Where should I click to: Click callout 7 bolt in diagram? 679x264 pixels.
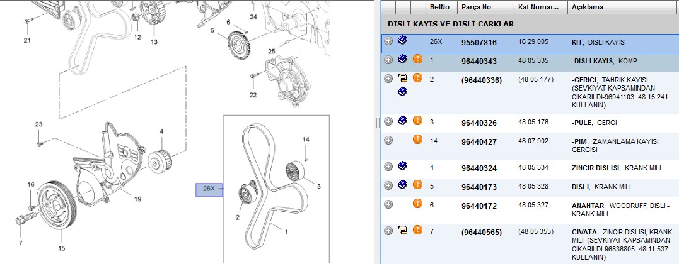[x=20, y=243]
